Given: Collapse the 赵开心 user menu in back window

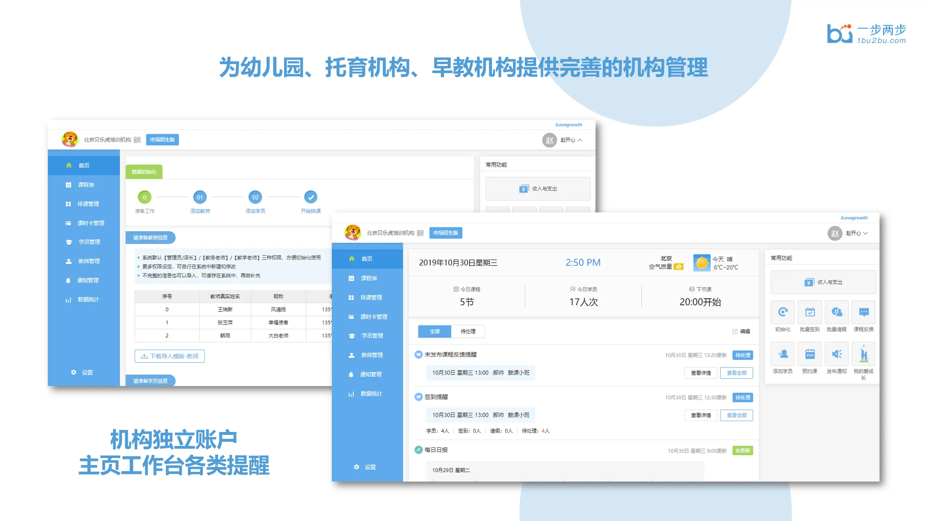Looking at the screenshot, I should coord(571,140).
